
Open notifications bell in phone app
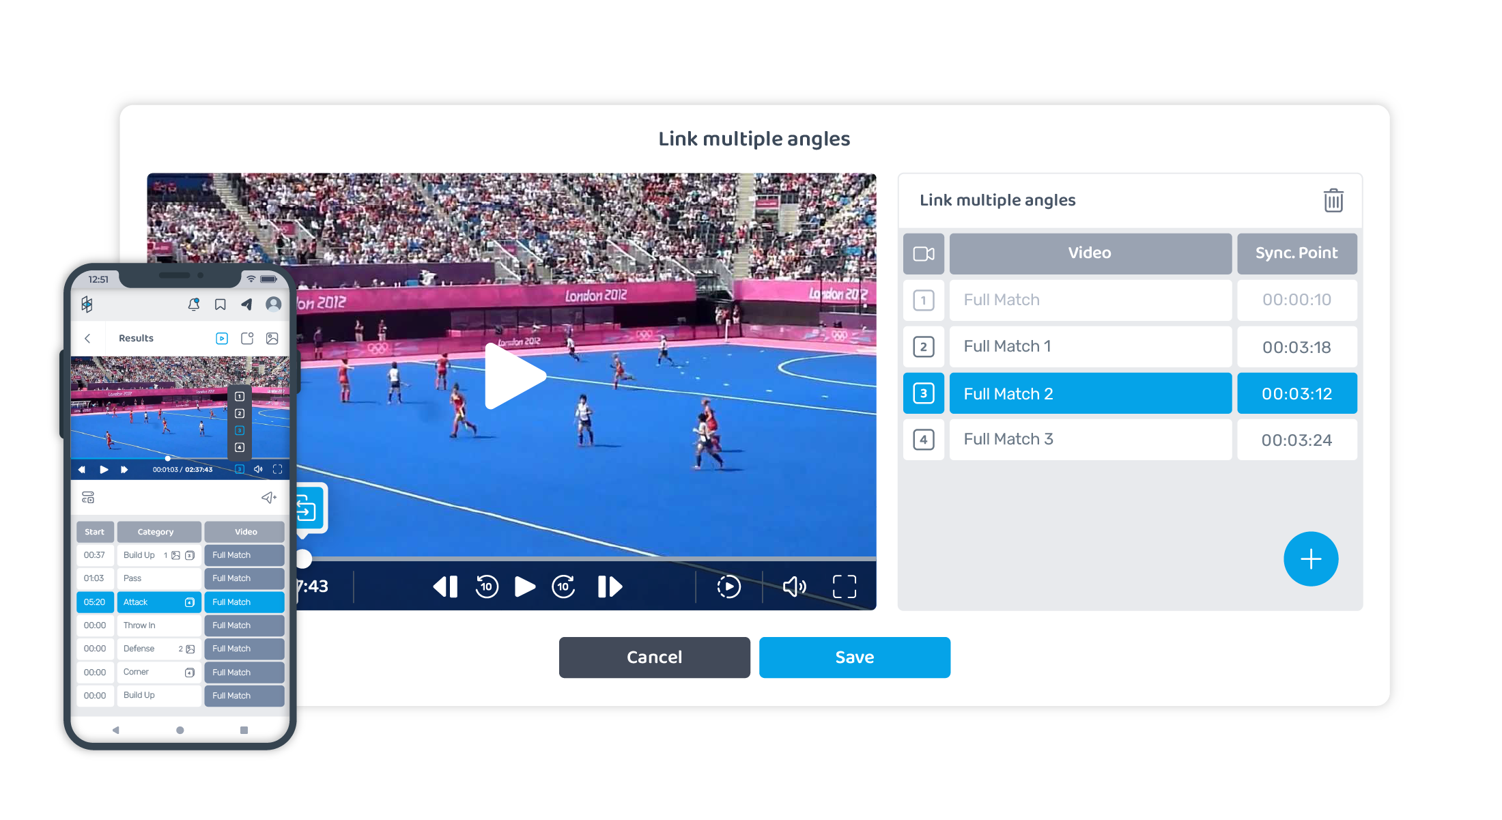(x=194, y=305)
